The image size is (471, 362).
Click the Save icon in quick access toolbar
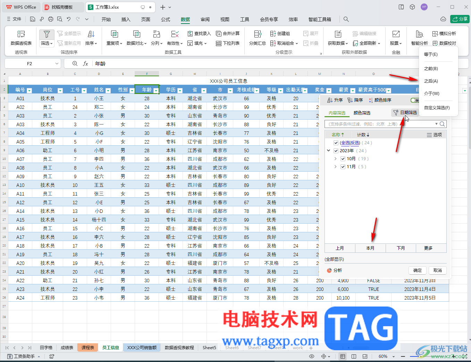click(33, 19)
